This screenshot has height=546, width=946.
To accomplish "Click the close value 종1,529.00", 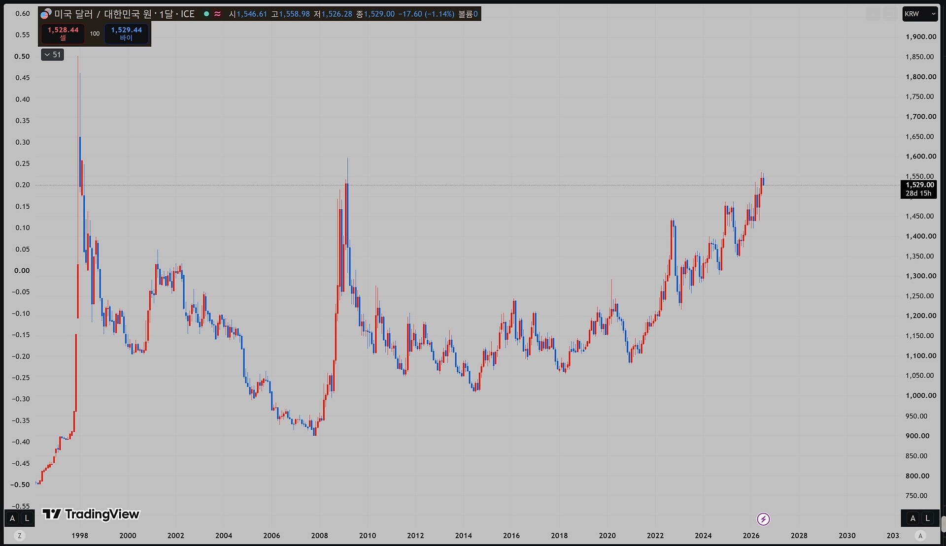I will click(x=375, y=14).
